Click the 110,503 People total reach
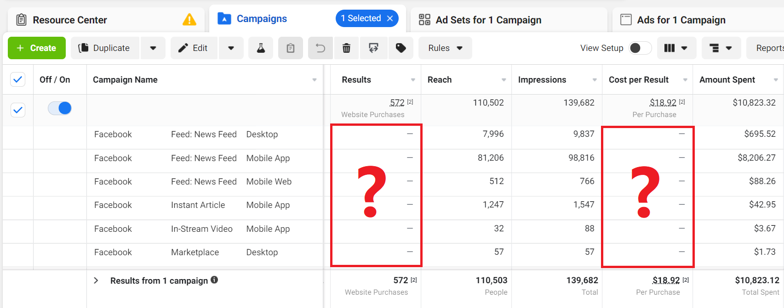Image resolution: width=784 pixels, height=308 pixels. point(492,280)
